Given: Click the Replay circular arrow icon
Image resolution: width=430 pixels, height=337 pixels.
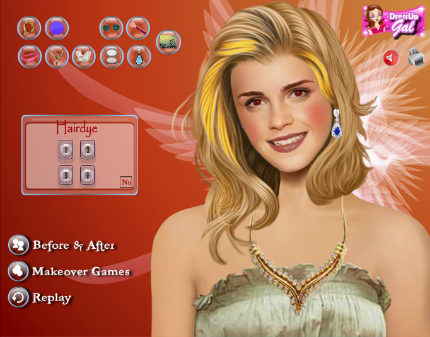Looking at the screenshot, I should click(x=18, y=297).
